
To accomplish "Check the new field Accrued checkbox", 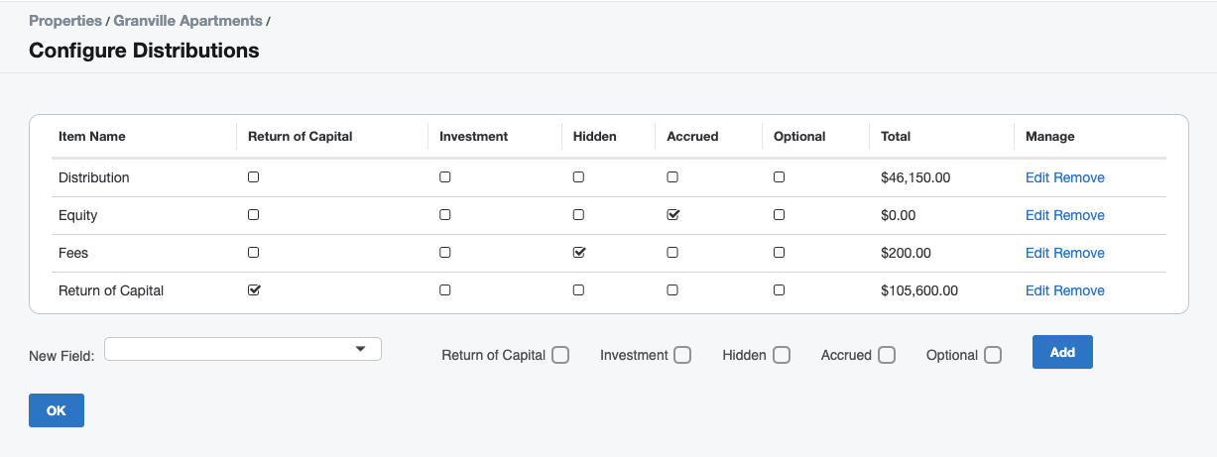I will 887,355.
